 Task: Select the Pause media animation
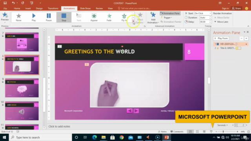point(49,17)
